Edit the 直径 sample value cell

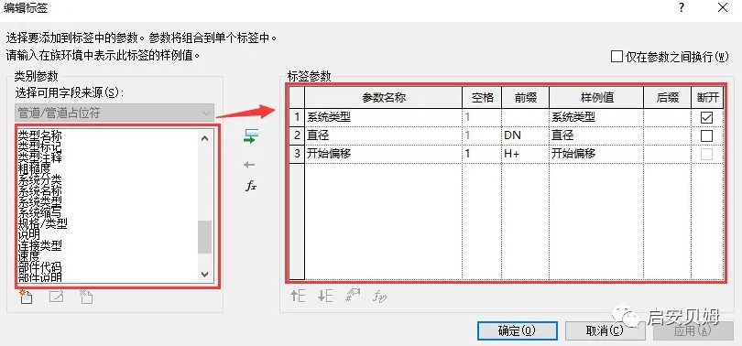point(596,135)
